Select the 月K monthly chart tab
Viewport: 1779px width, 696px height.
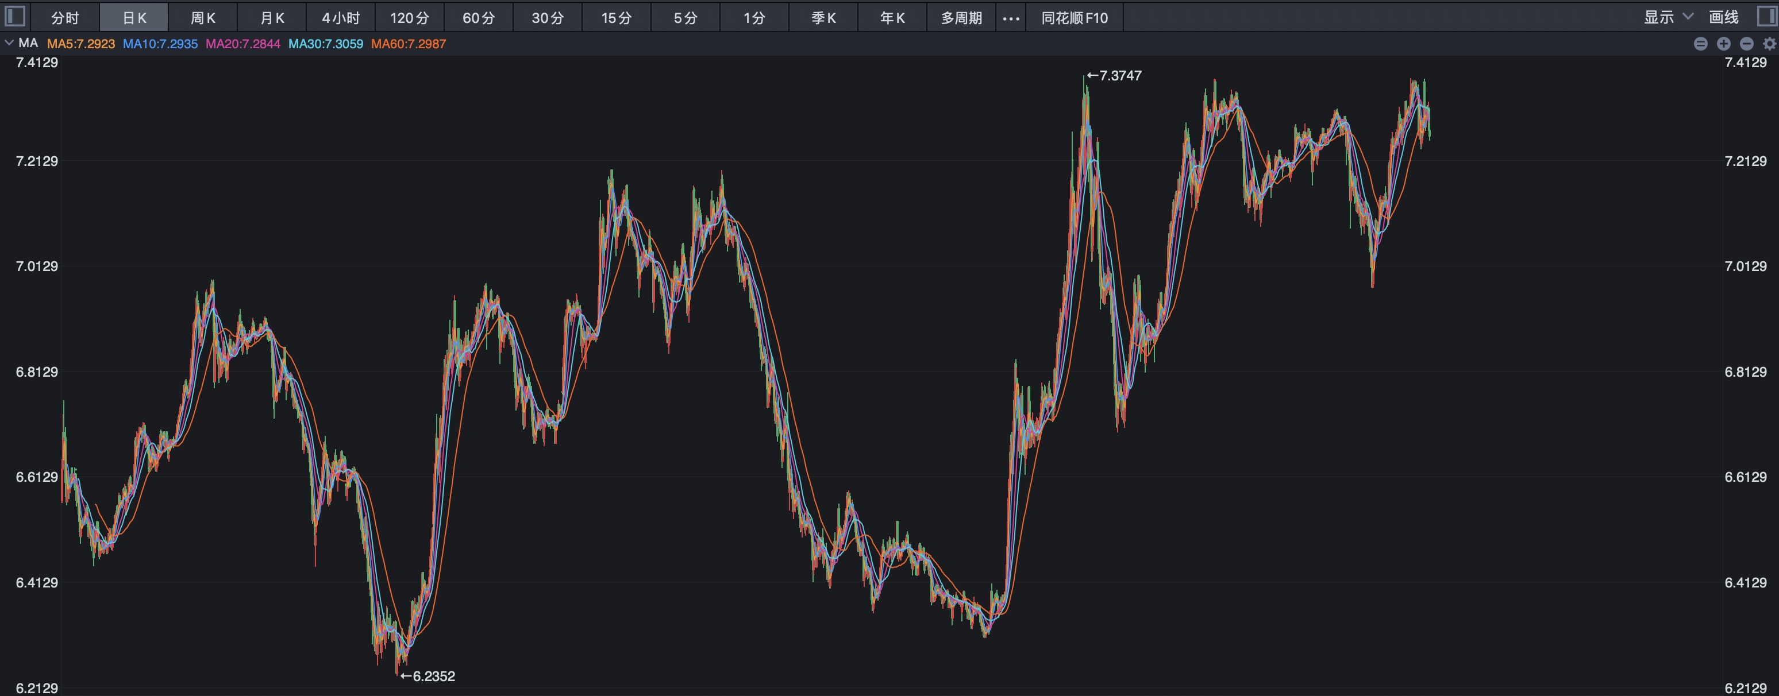[271, 18]
